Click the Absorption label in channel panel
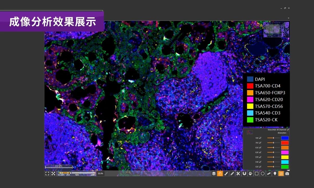 click(282, 133)
